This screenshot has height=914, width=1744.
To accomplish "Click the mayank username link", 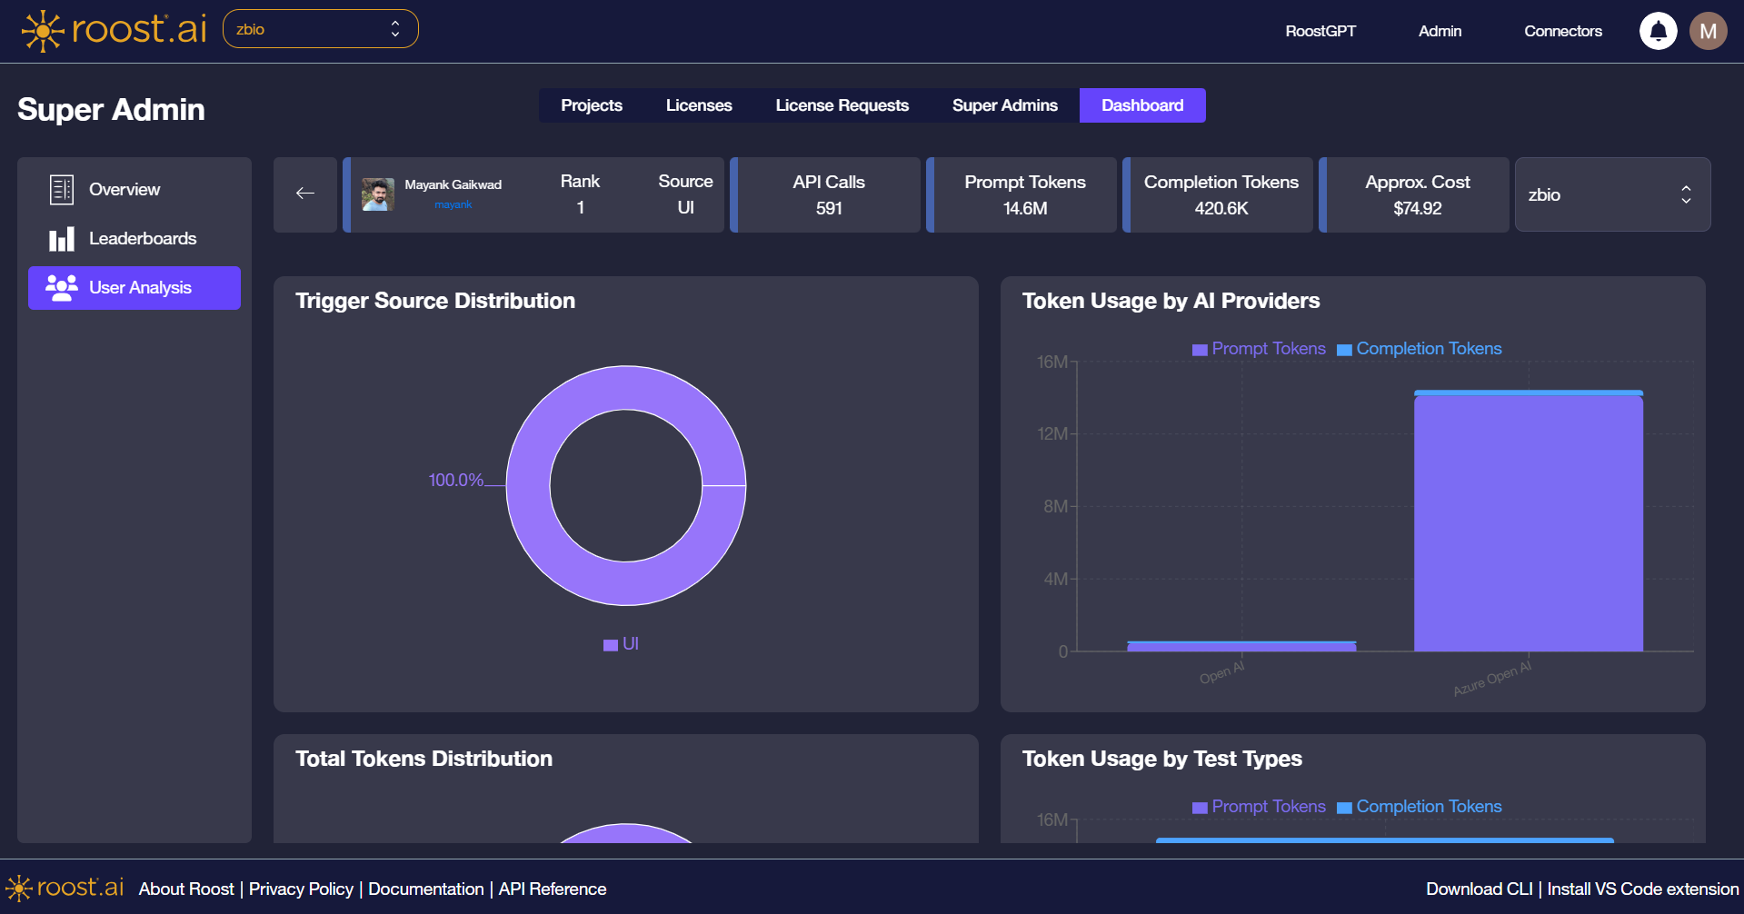I will coord(453,204).
